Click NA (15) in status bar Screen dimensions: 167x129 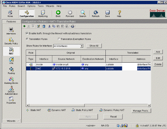105,126
